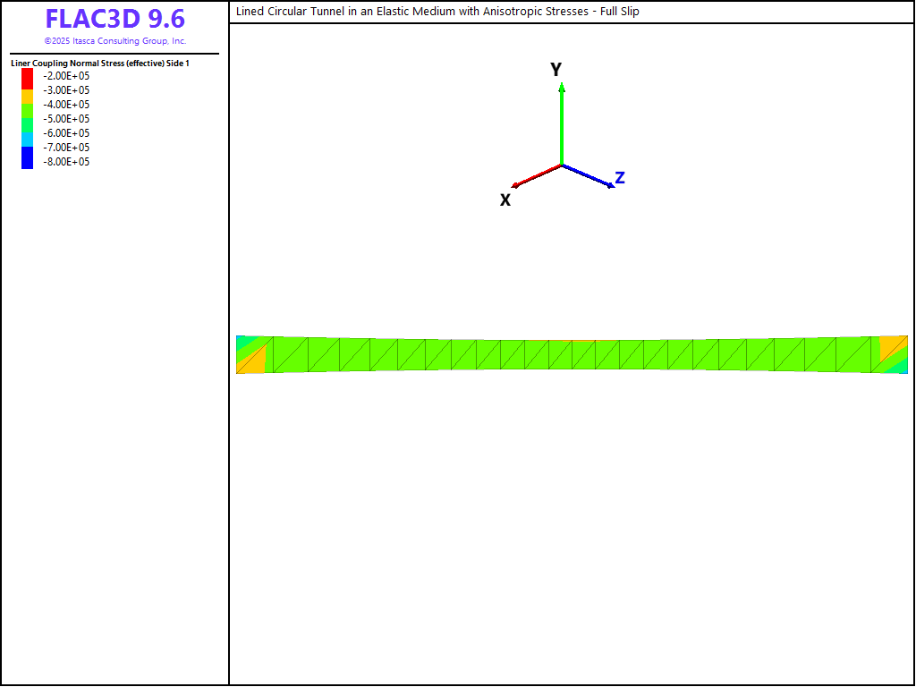The height and width of the screenshot is (687, 916).
Task: Select the orange -3.00E+05 legend swatch
Action: [x=27, y=90]
